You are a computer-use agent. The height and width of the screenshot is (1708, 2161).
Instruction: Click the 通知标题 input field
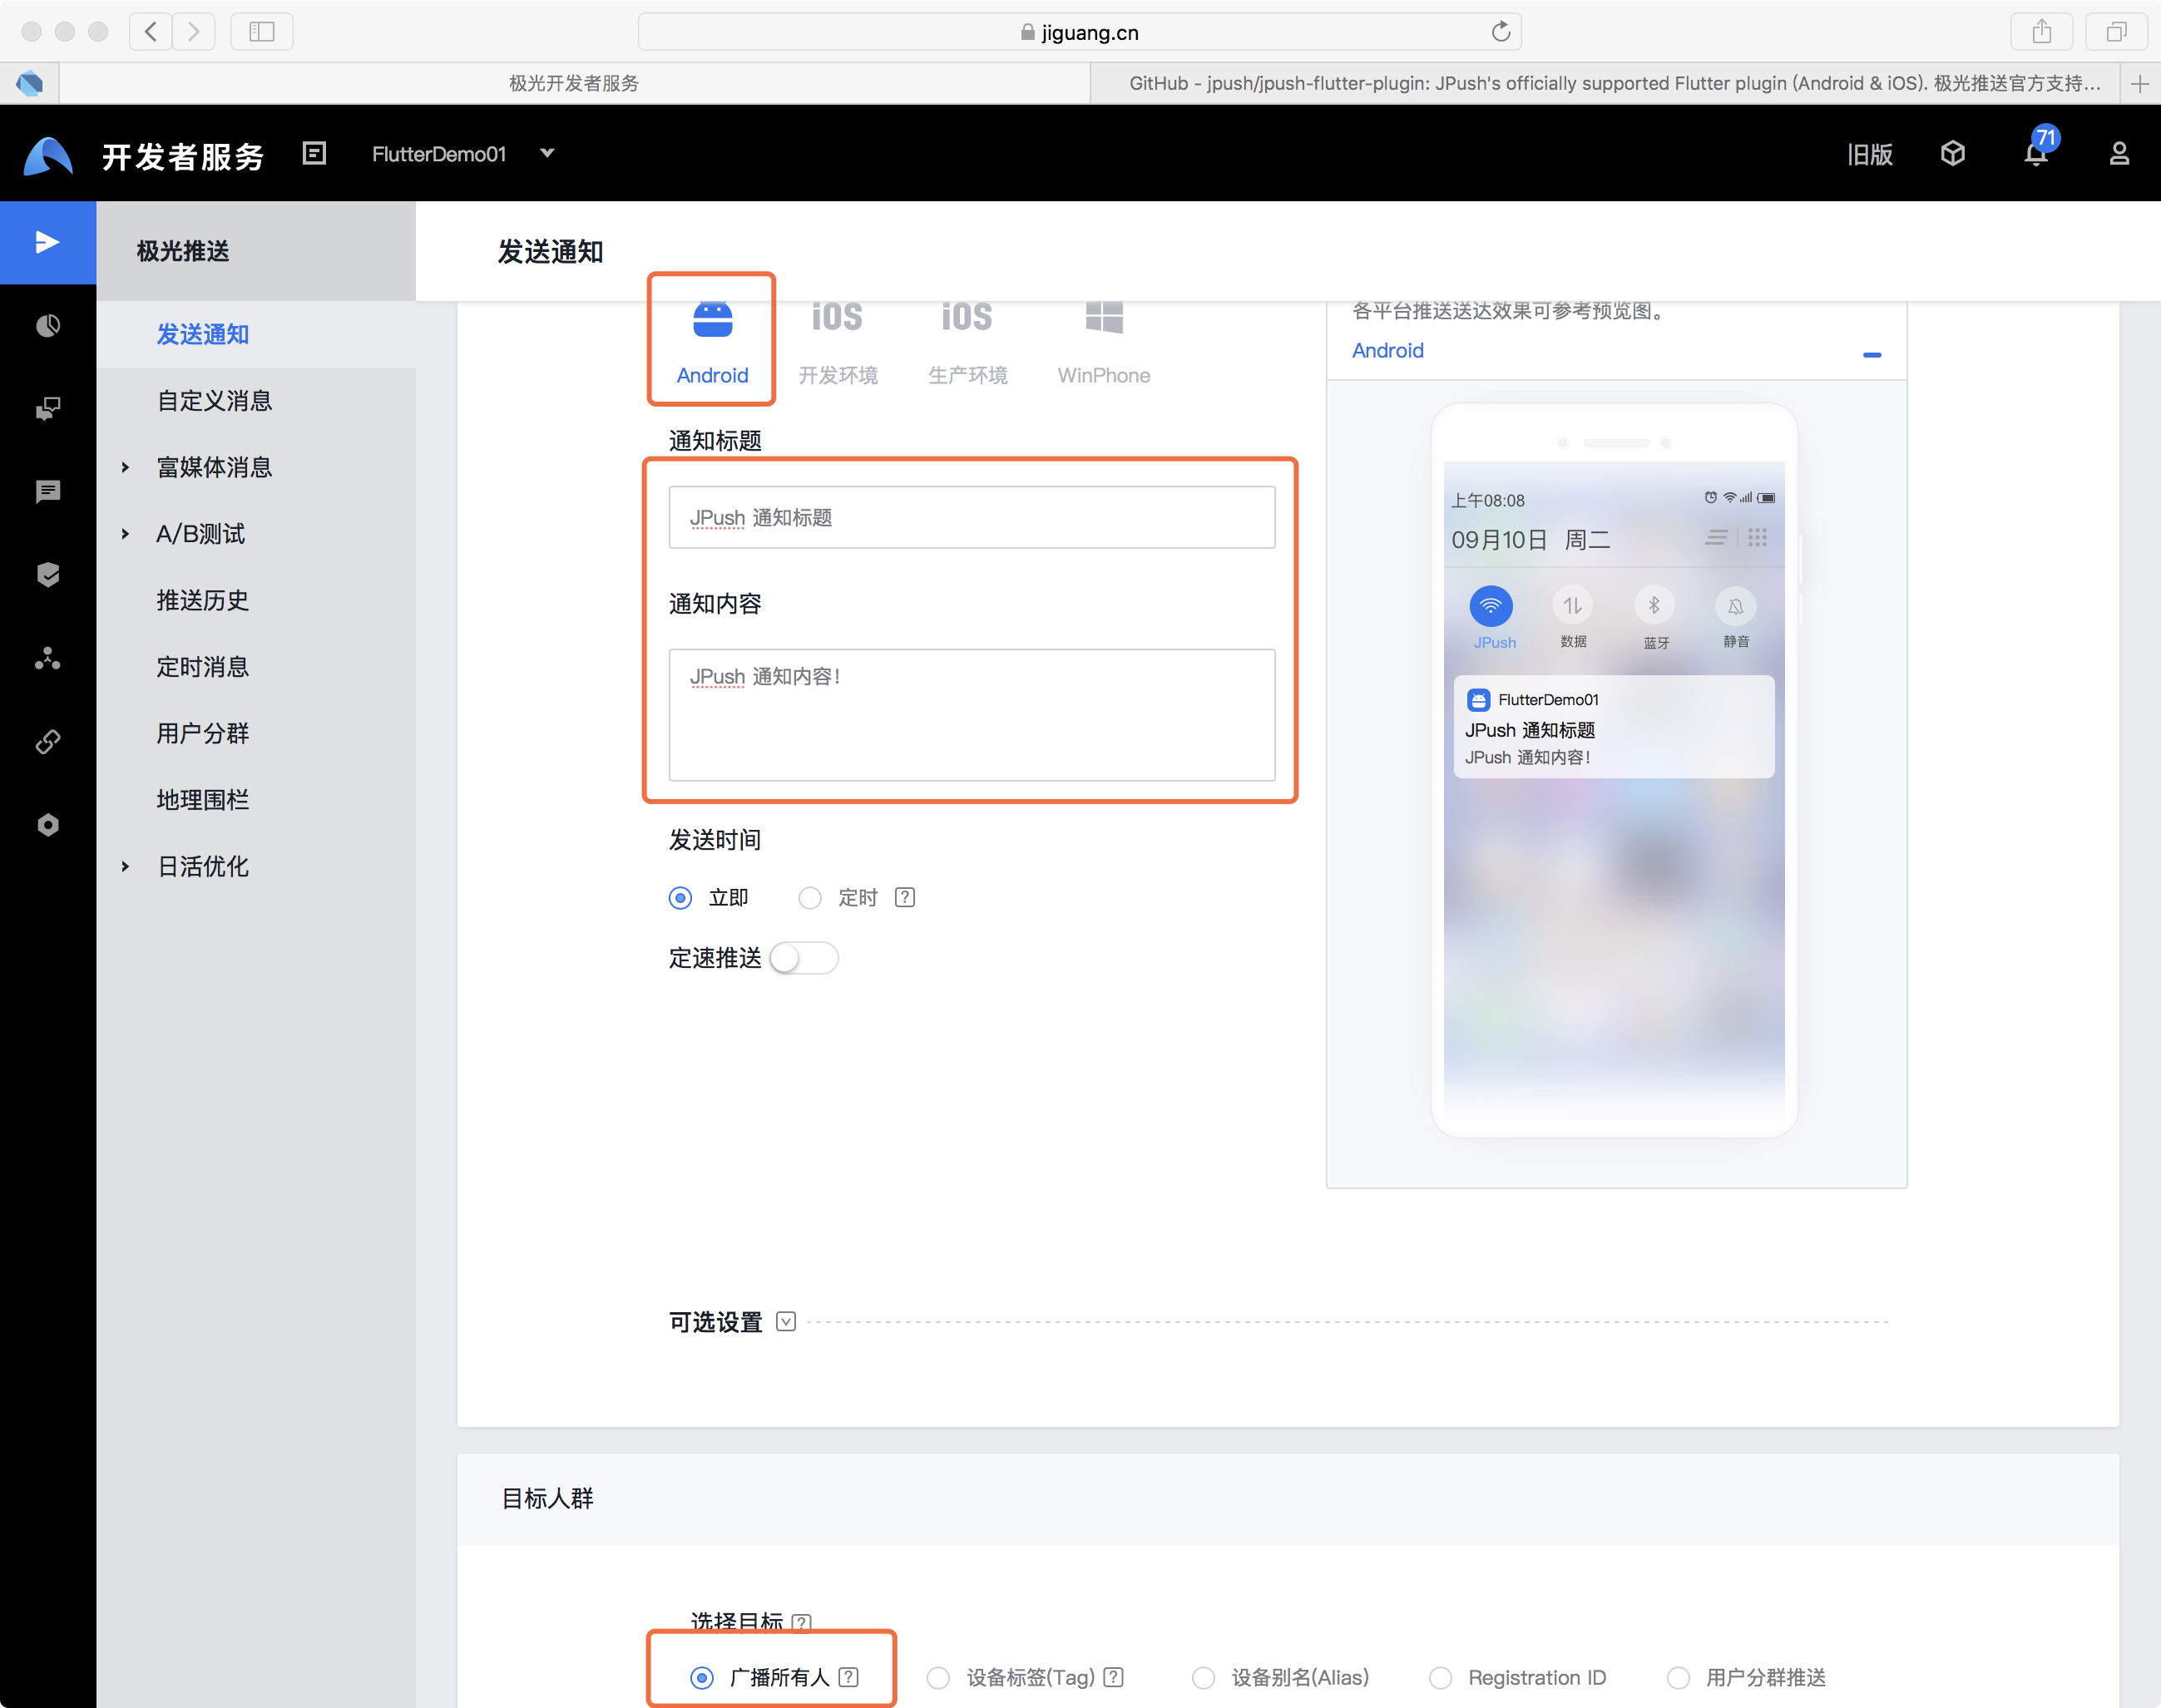[972, 517]
